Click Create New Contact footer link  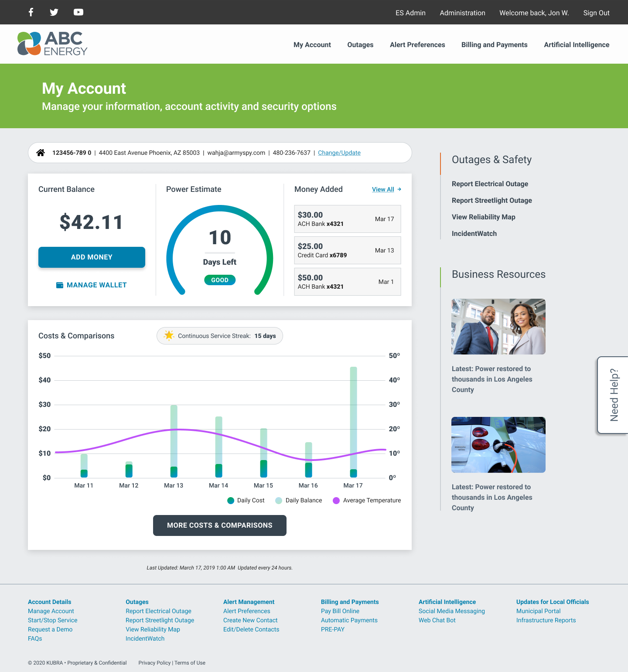tap(250, 621)
